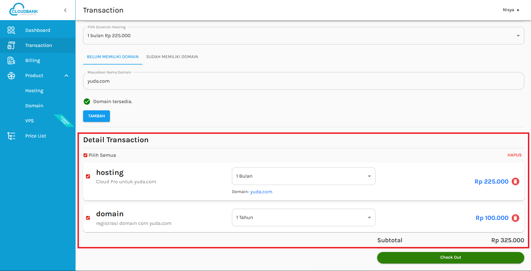Switch to Sudah Memiliki Domain tab
The height and width of the screenshot is (271, 531).
click(x=172, y=57)
